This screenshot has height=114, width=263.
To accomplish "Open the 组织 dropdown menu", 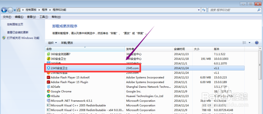I will (52, 43).
